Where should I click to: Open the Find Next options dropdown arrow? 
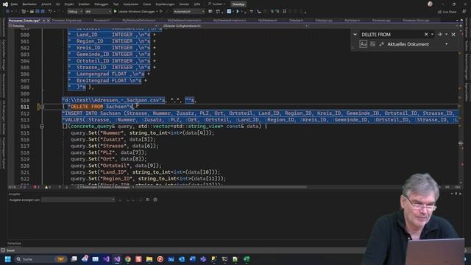point(446,35)
